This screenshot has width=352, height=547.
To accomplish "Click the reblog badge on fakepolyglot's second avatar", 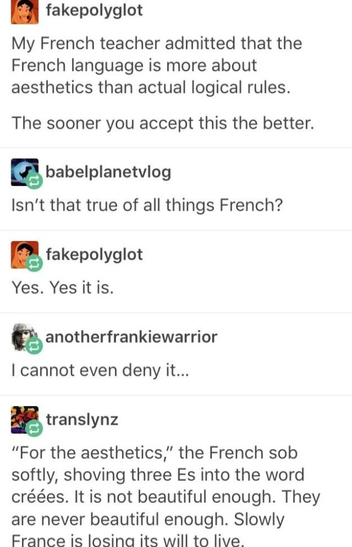I will click(34, 264).
